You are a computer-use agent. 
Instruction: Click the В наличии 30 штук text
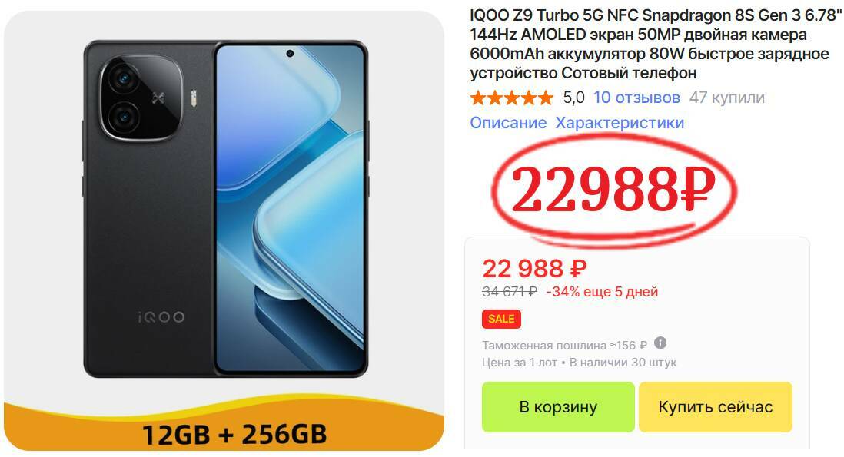[623, 363]
